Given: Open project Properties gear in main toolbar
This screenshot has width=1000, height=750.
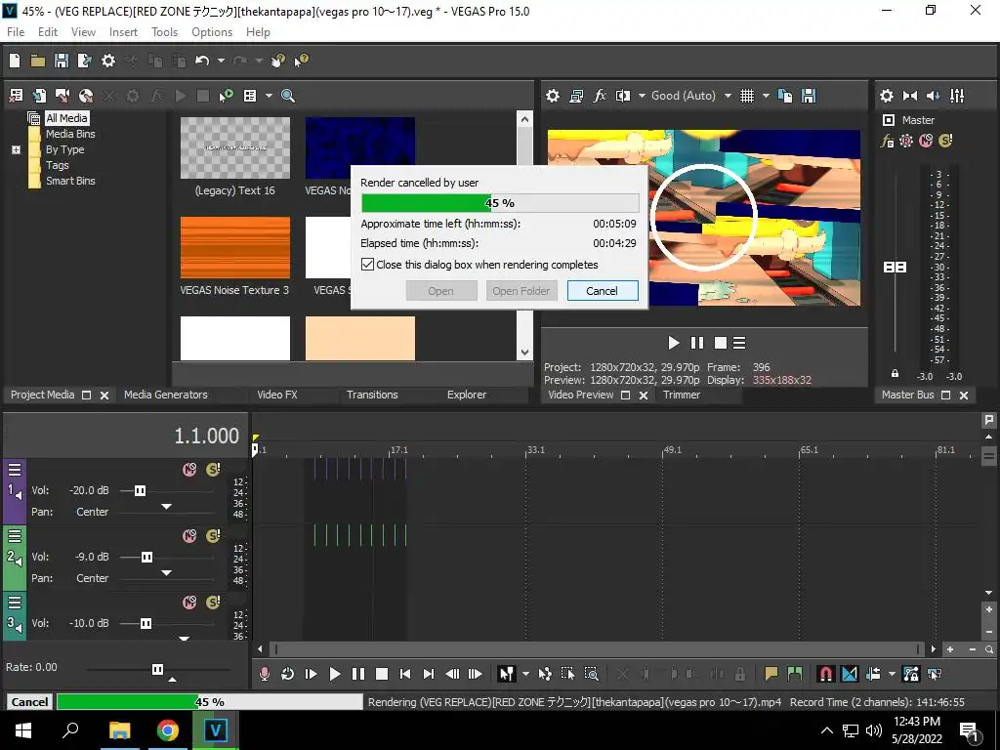Looking at the screenshot, I should (108, 61).
